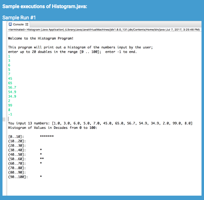The image size is (204, 200).
Task: Click the Console monitor icon
Action: [x=10, y=24]
